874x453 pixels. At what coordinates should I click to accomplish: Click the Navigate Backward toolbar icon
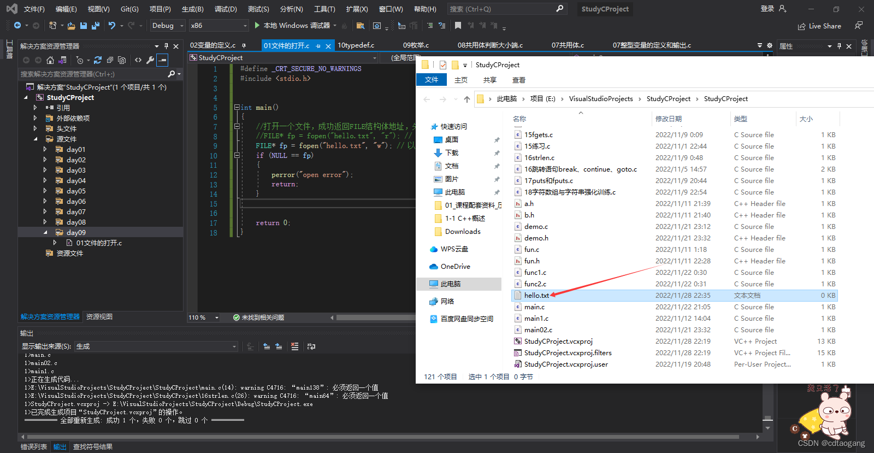click(17, 26)
